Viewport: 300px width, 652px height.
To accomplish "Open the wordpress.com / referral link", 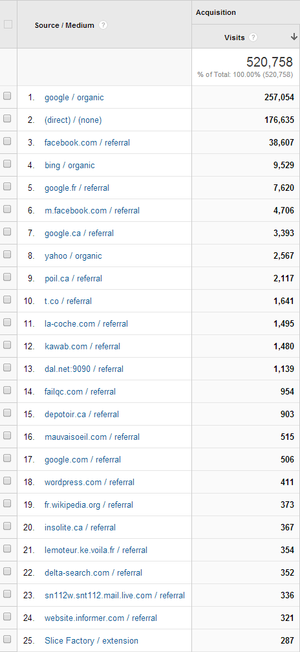I will tap(90, 483).
